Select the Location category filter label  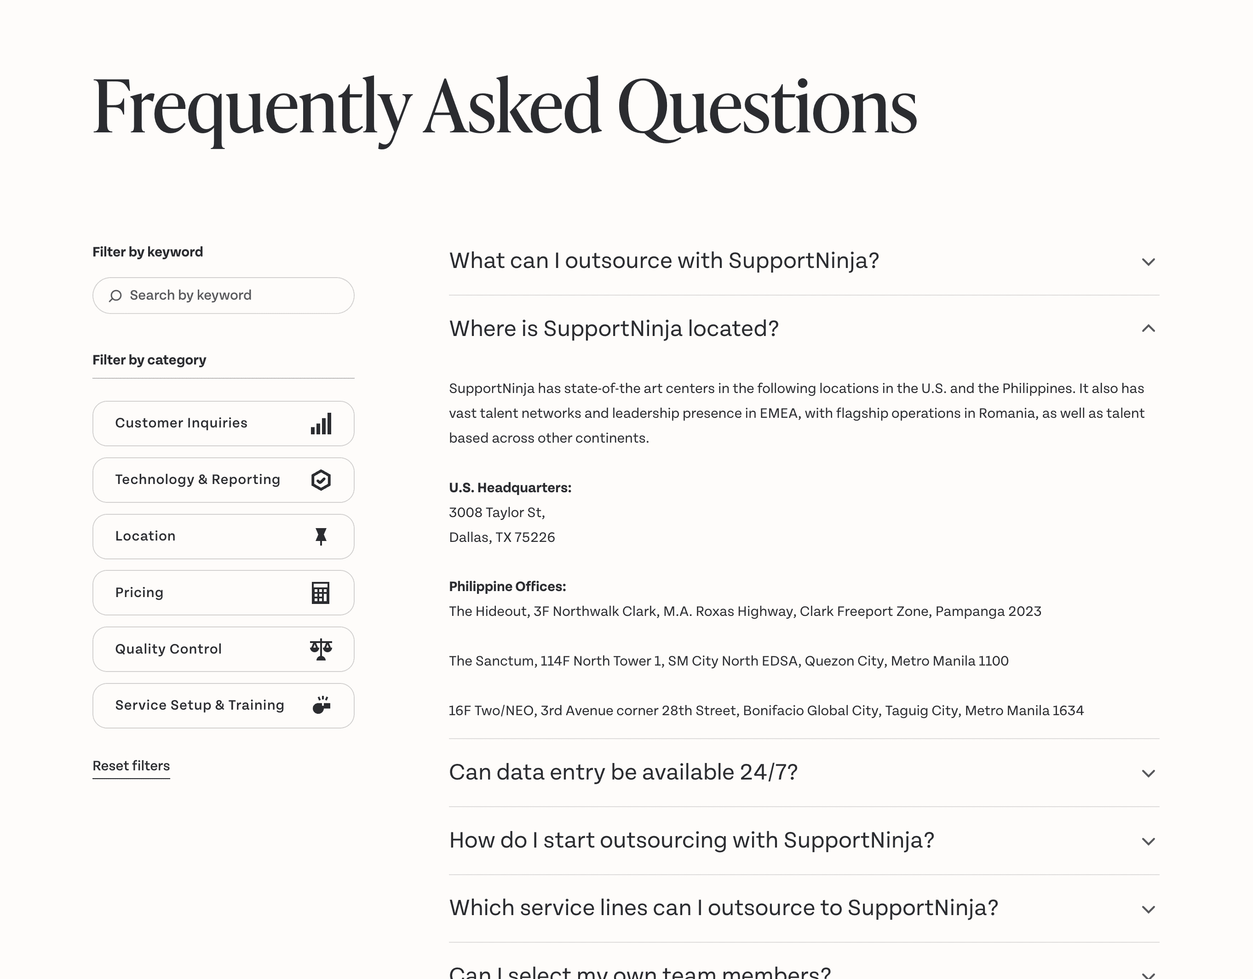[x=145, y=536]
